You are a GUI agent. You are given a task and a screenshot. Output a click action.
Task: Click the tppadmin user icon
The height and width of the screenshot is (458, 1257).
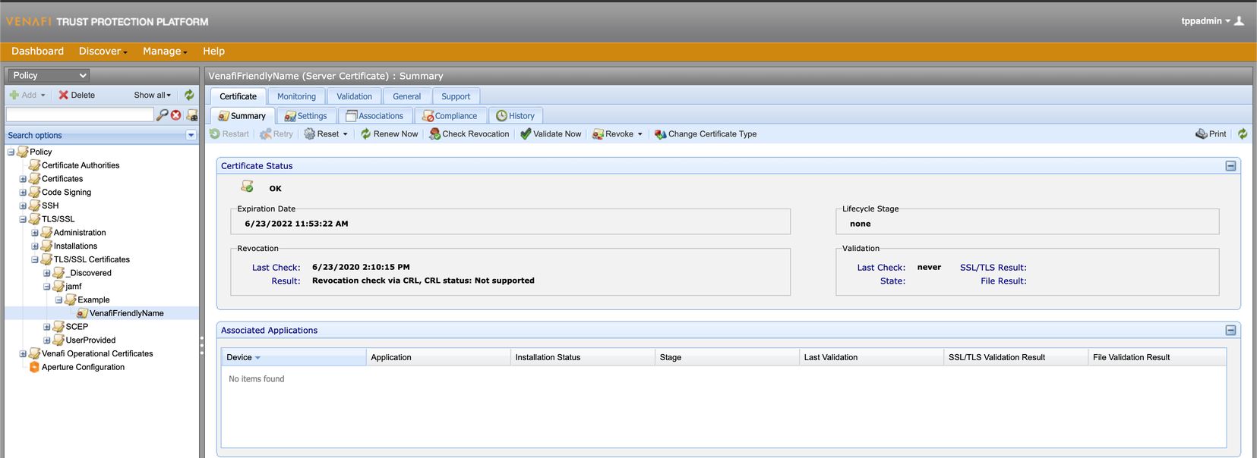[x=1239, y=20]
